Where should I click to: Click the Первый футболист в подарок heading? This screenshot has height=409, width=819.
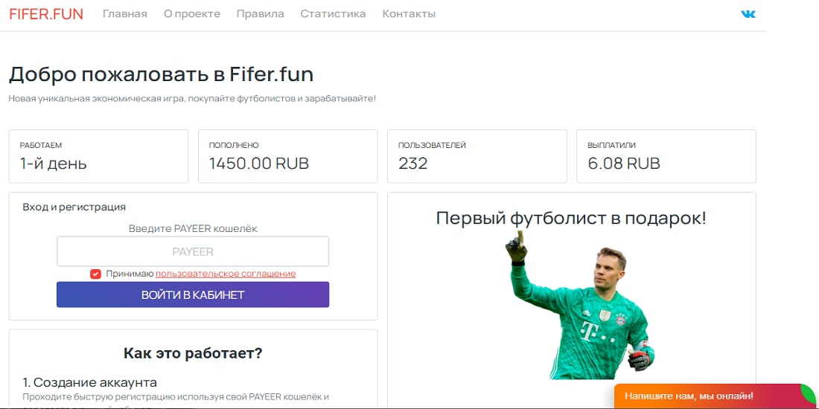pyautogui.click(x=571, y=218)
